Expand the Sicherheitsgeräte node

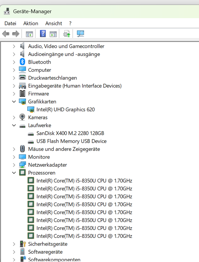click(14, 244)
